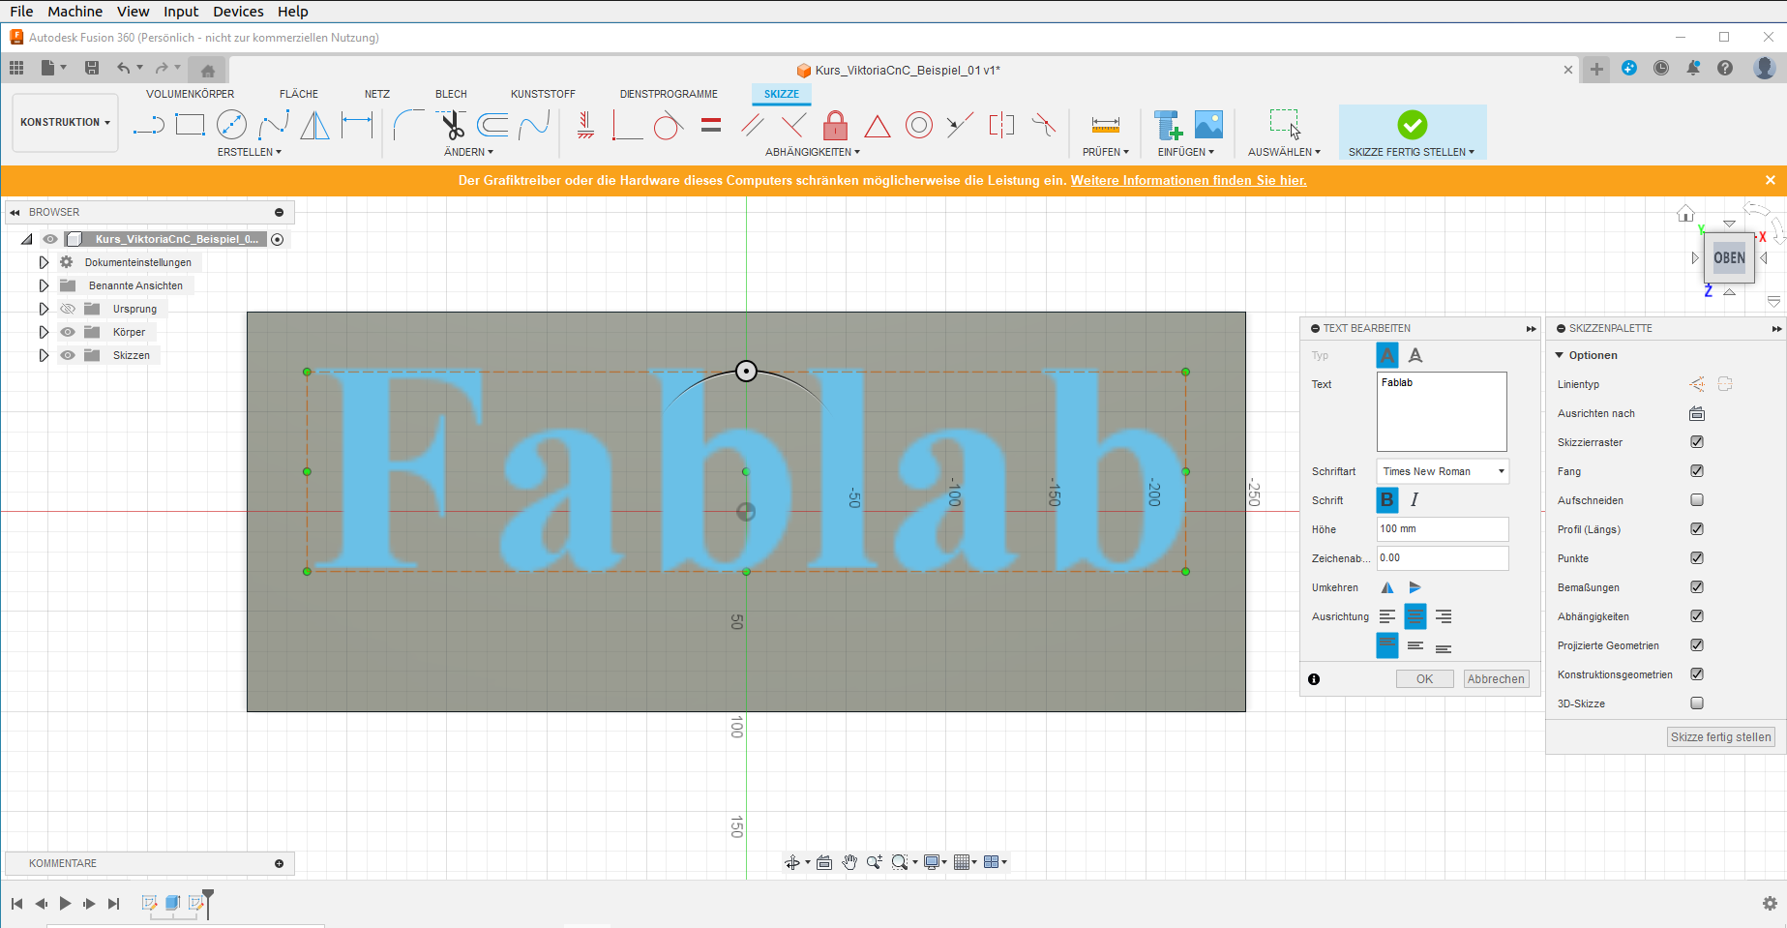This screenshot has height=928, width=1787.
Task: Switch to the Volumenkörper tab
Action: tap(190, 94)
